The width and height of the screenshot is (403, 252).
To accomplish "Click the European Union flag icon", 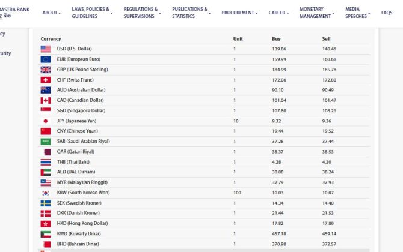I will point(46,59).
